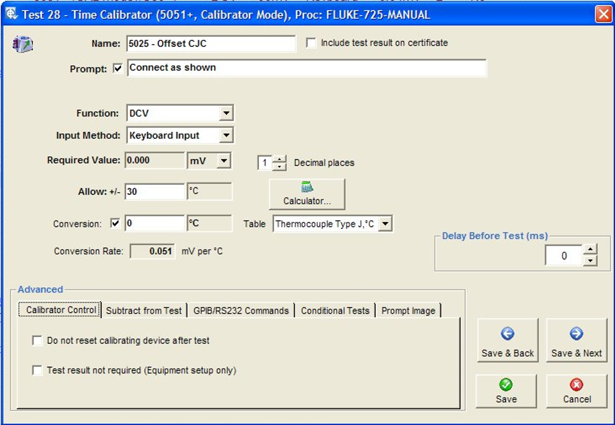Check Do not reset calibrating device after test
The image size is (615, 425).
pyautogui.click(x=38, y=341)
